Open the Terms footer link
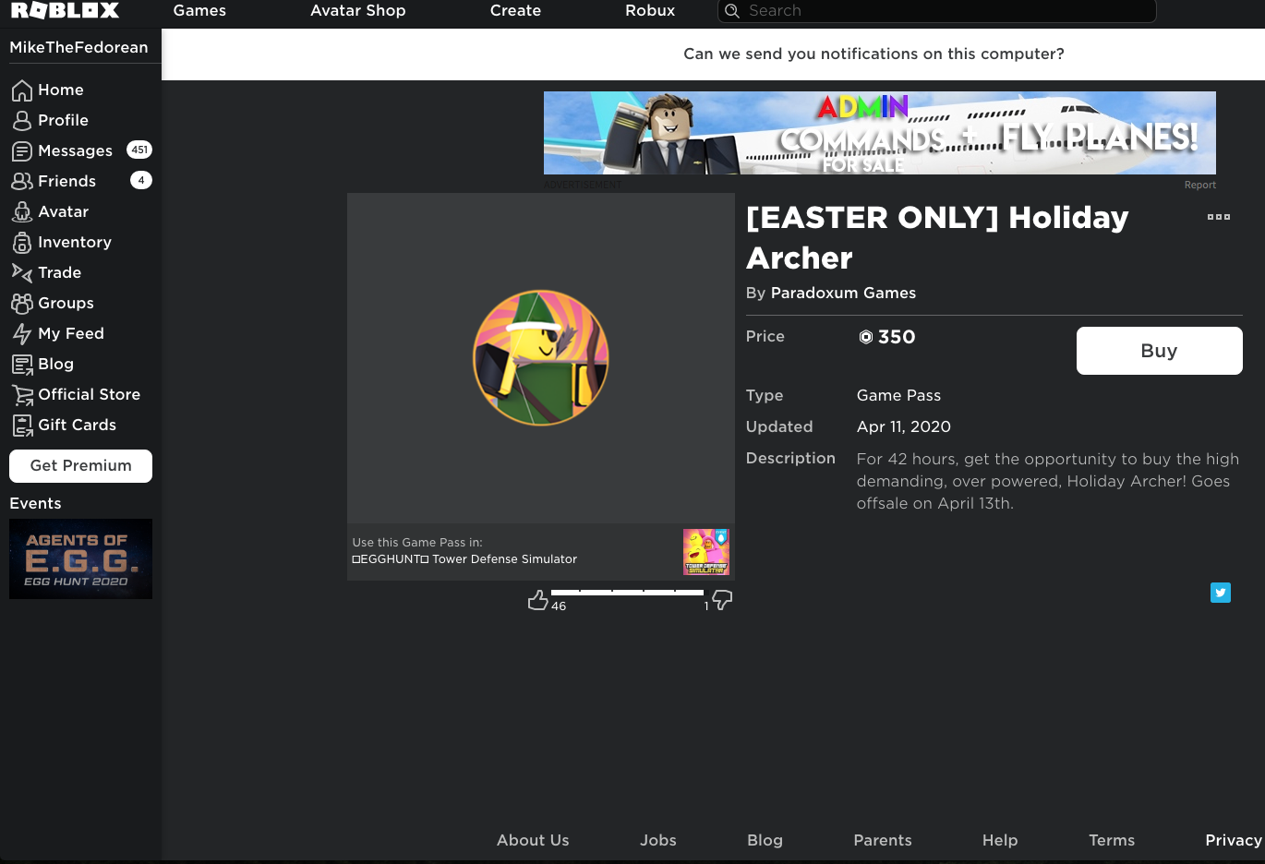This screenshot has height=864, width=1265. [x=1112, y=840]
